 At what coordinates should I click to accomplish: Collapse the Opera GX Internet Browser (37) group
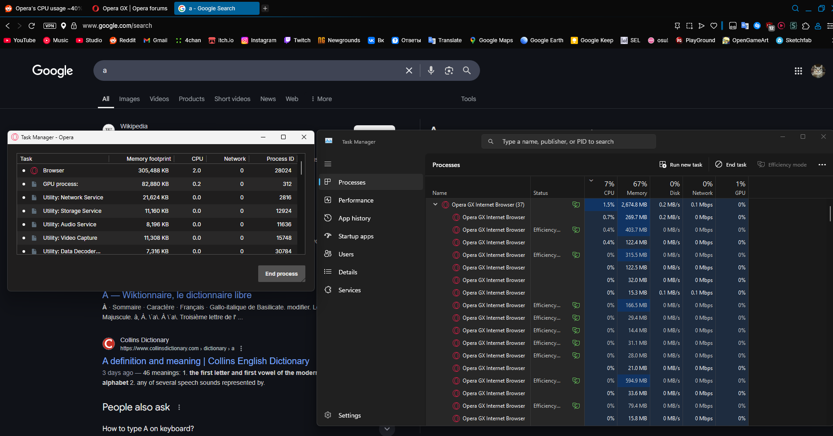(x=435, y=204)
